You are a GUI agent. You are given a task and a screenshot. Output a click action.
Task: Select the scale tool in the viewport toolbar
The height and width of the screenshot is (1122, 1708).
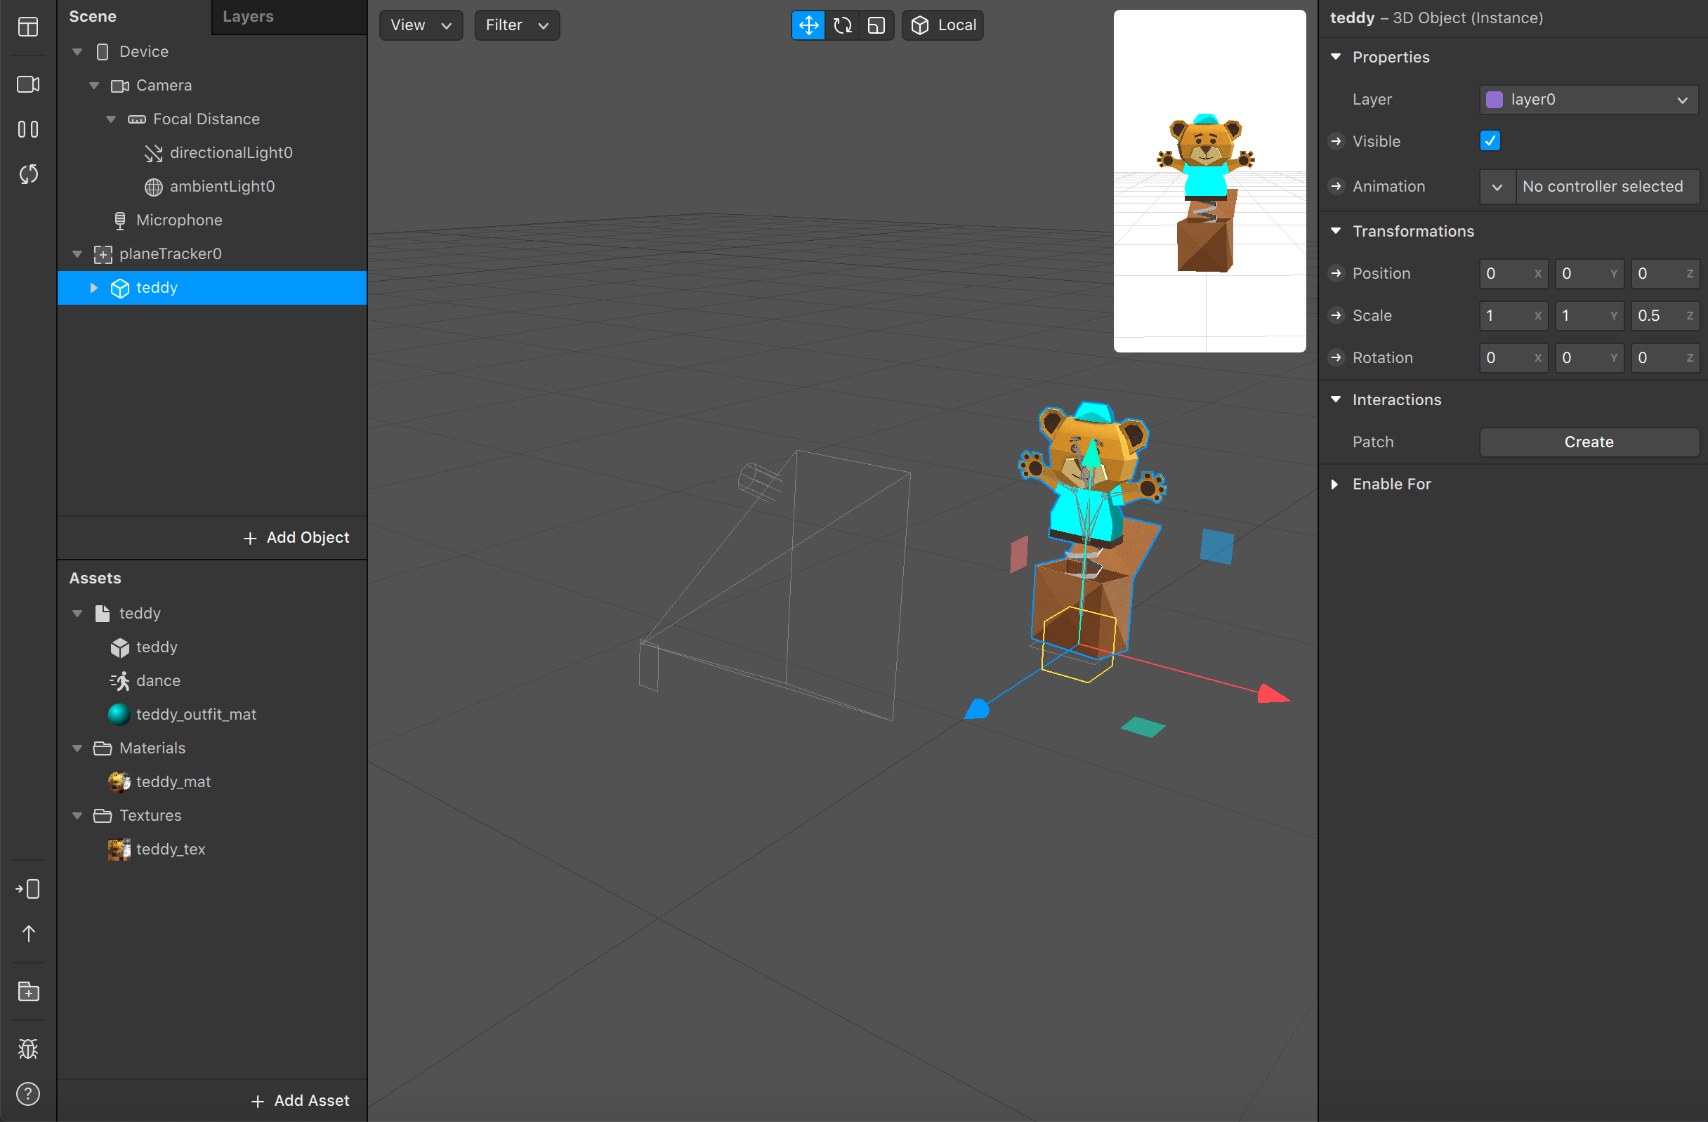tap(876, 25)
